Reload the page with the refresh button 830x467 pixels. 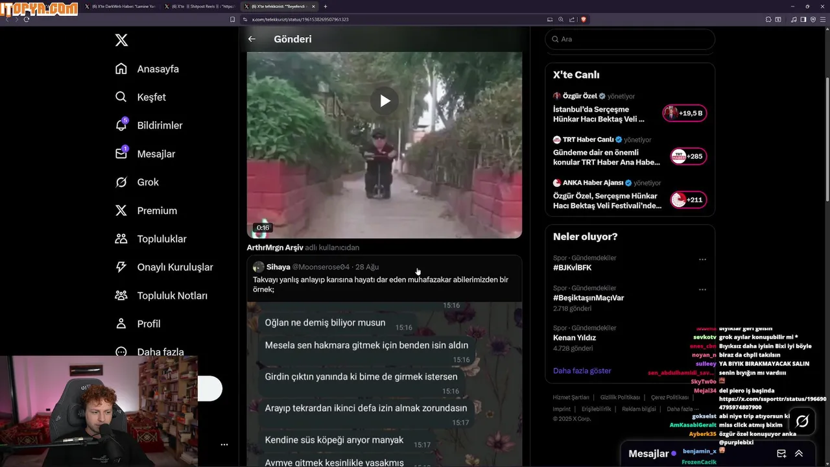[x=27, y=19]
